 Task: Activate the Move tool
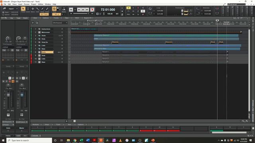(x=33, y=9)
